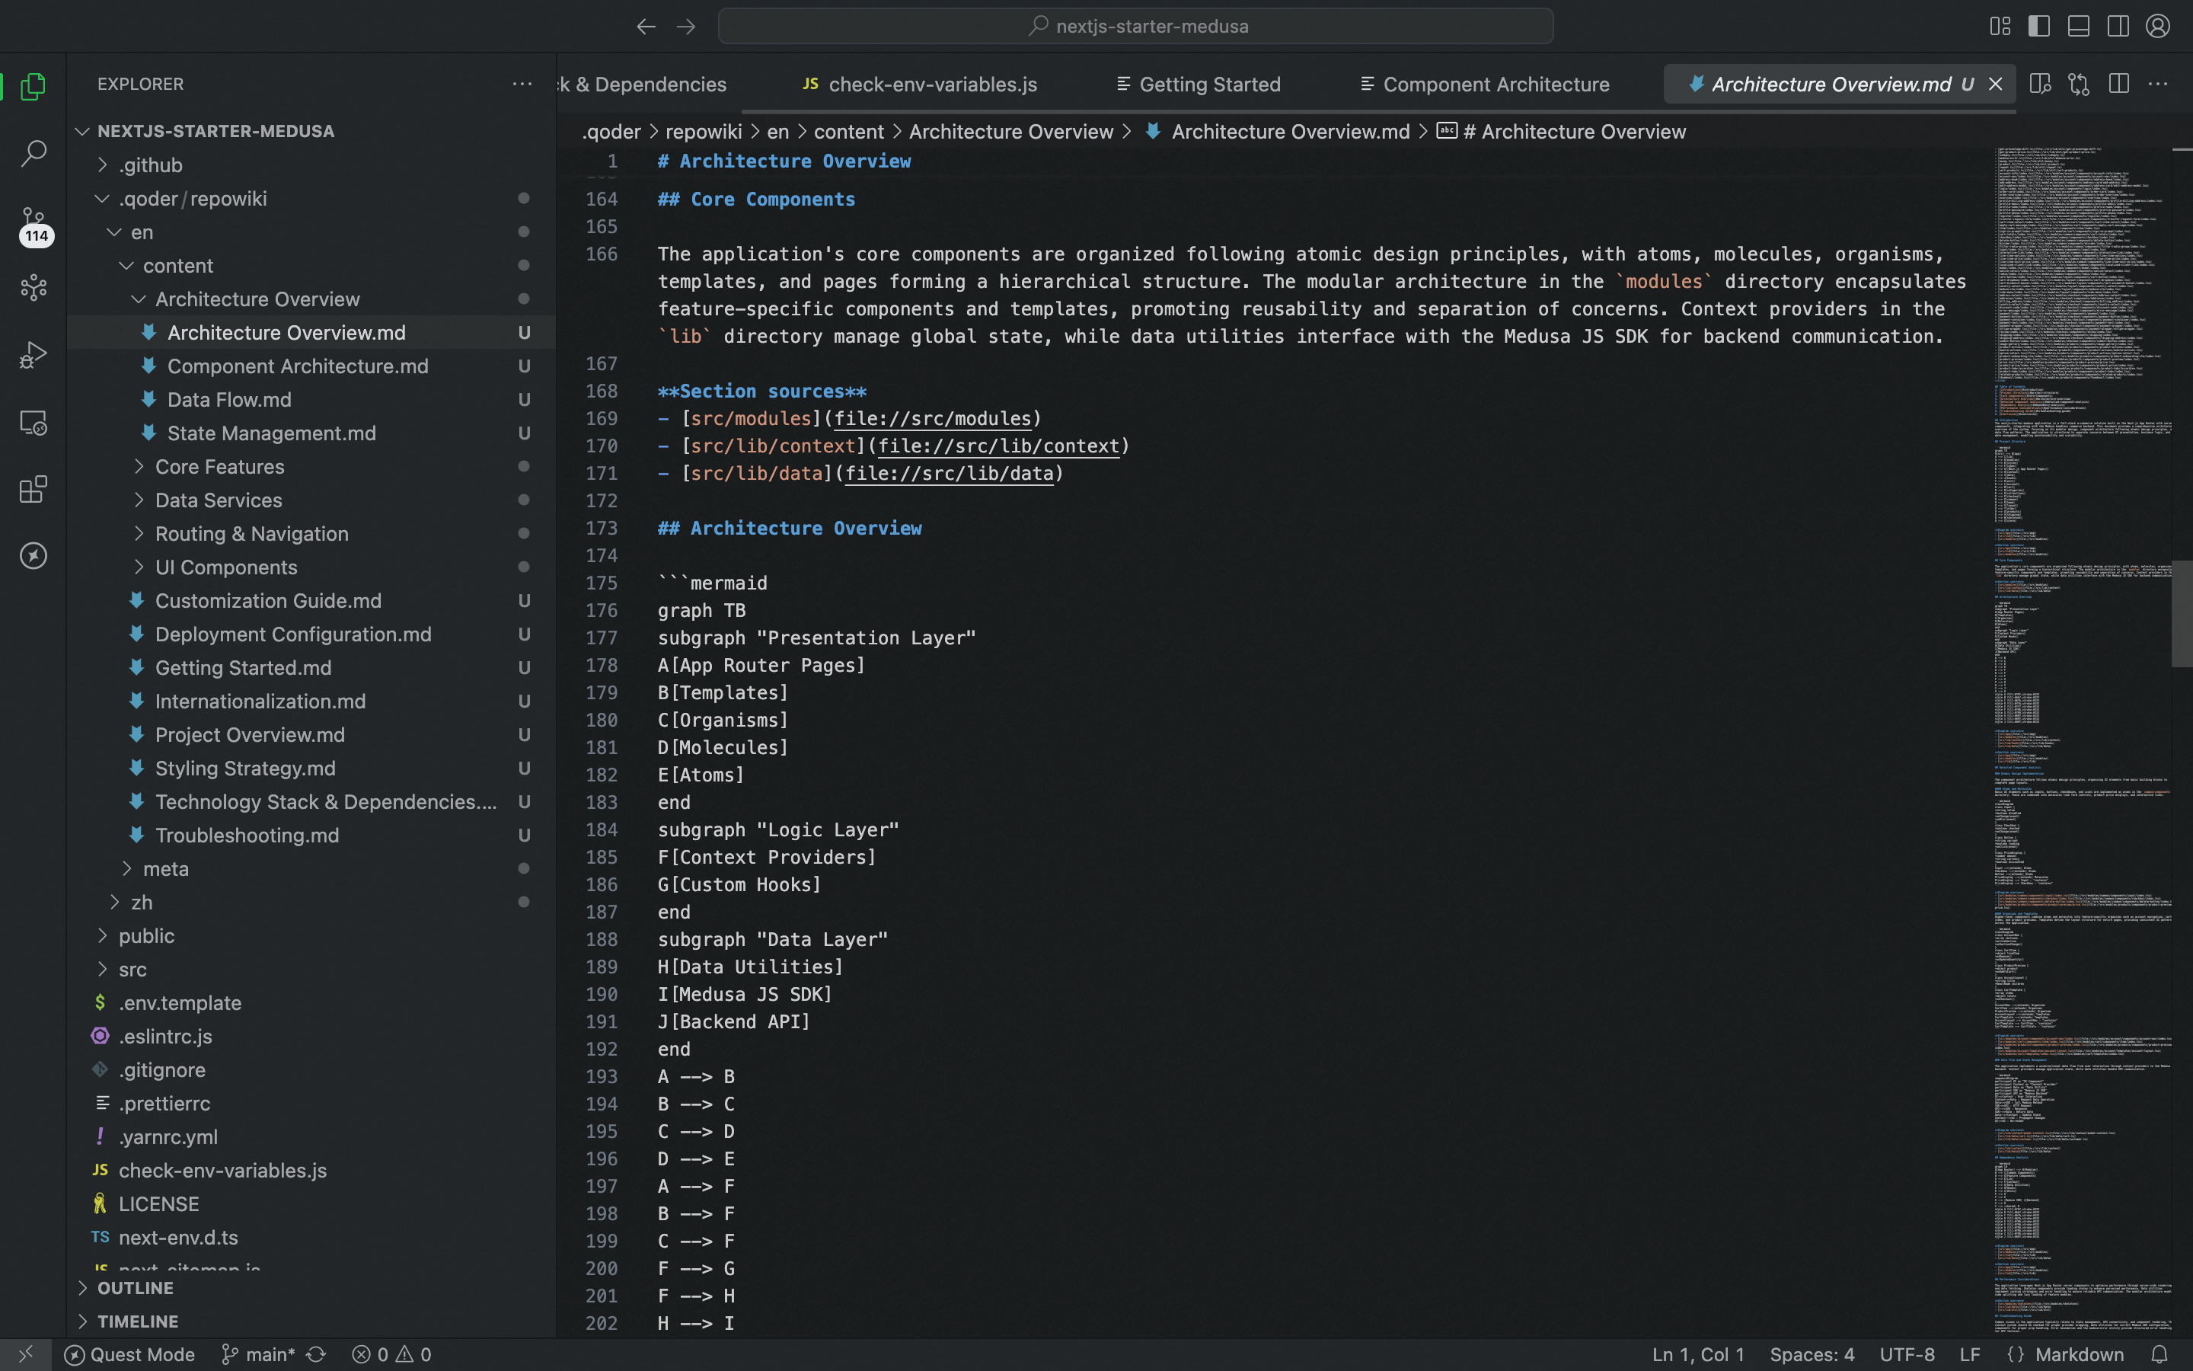Toggle the bottom panel visibility
Viewport: 2193px width, 1371px height.
(2079, 27)
